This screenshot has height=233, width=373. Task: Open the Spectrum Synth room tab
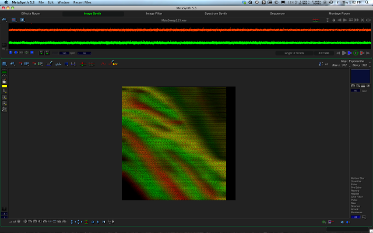[215, 13]
